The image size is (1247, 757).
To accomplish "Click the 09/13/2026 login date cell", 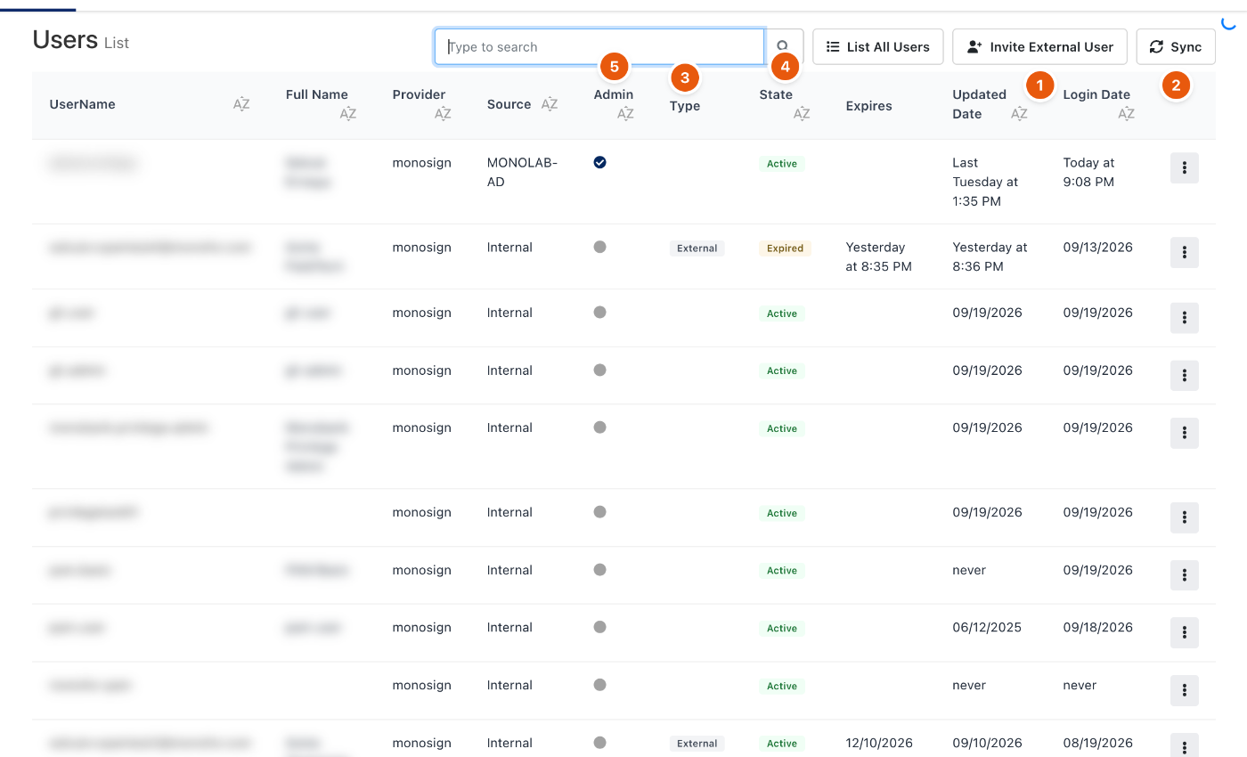I will 1097,247.
